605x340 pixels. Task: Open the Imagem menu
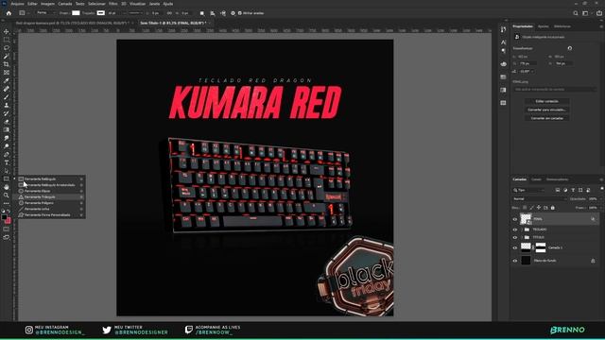pyautogui.click(x=47, y=4)
